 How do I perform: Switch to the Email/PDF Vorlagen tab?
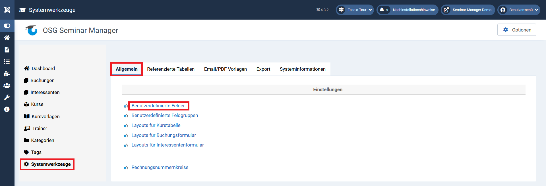225,69
